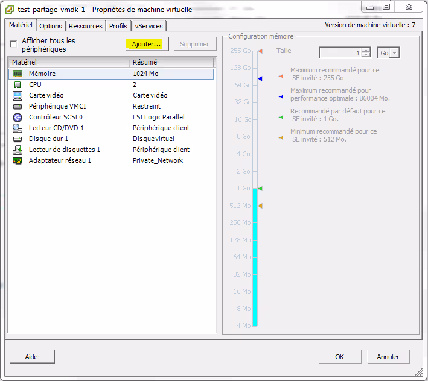This screenshot has width=428, height=381.
Task: Click the Disque dur 1 icon
Action: [18, 139]
